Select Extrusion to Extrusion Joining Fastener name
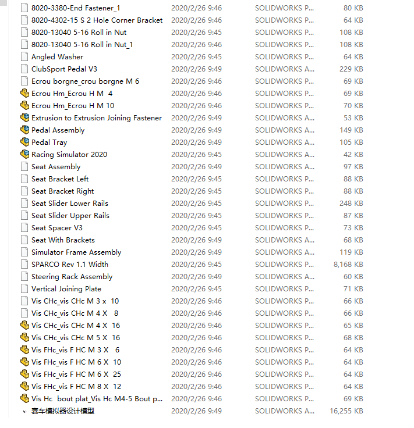The image size is (414, 428). pos(97,118)
